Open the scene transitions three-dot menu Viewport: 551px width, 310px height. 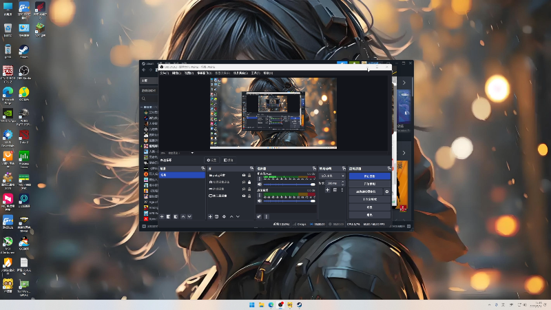pyautogui.click(x=342, y=190)
